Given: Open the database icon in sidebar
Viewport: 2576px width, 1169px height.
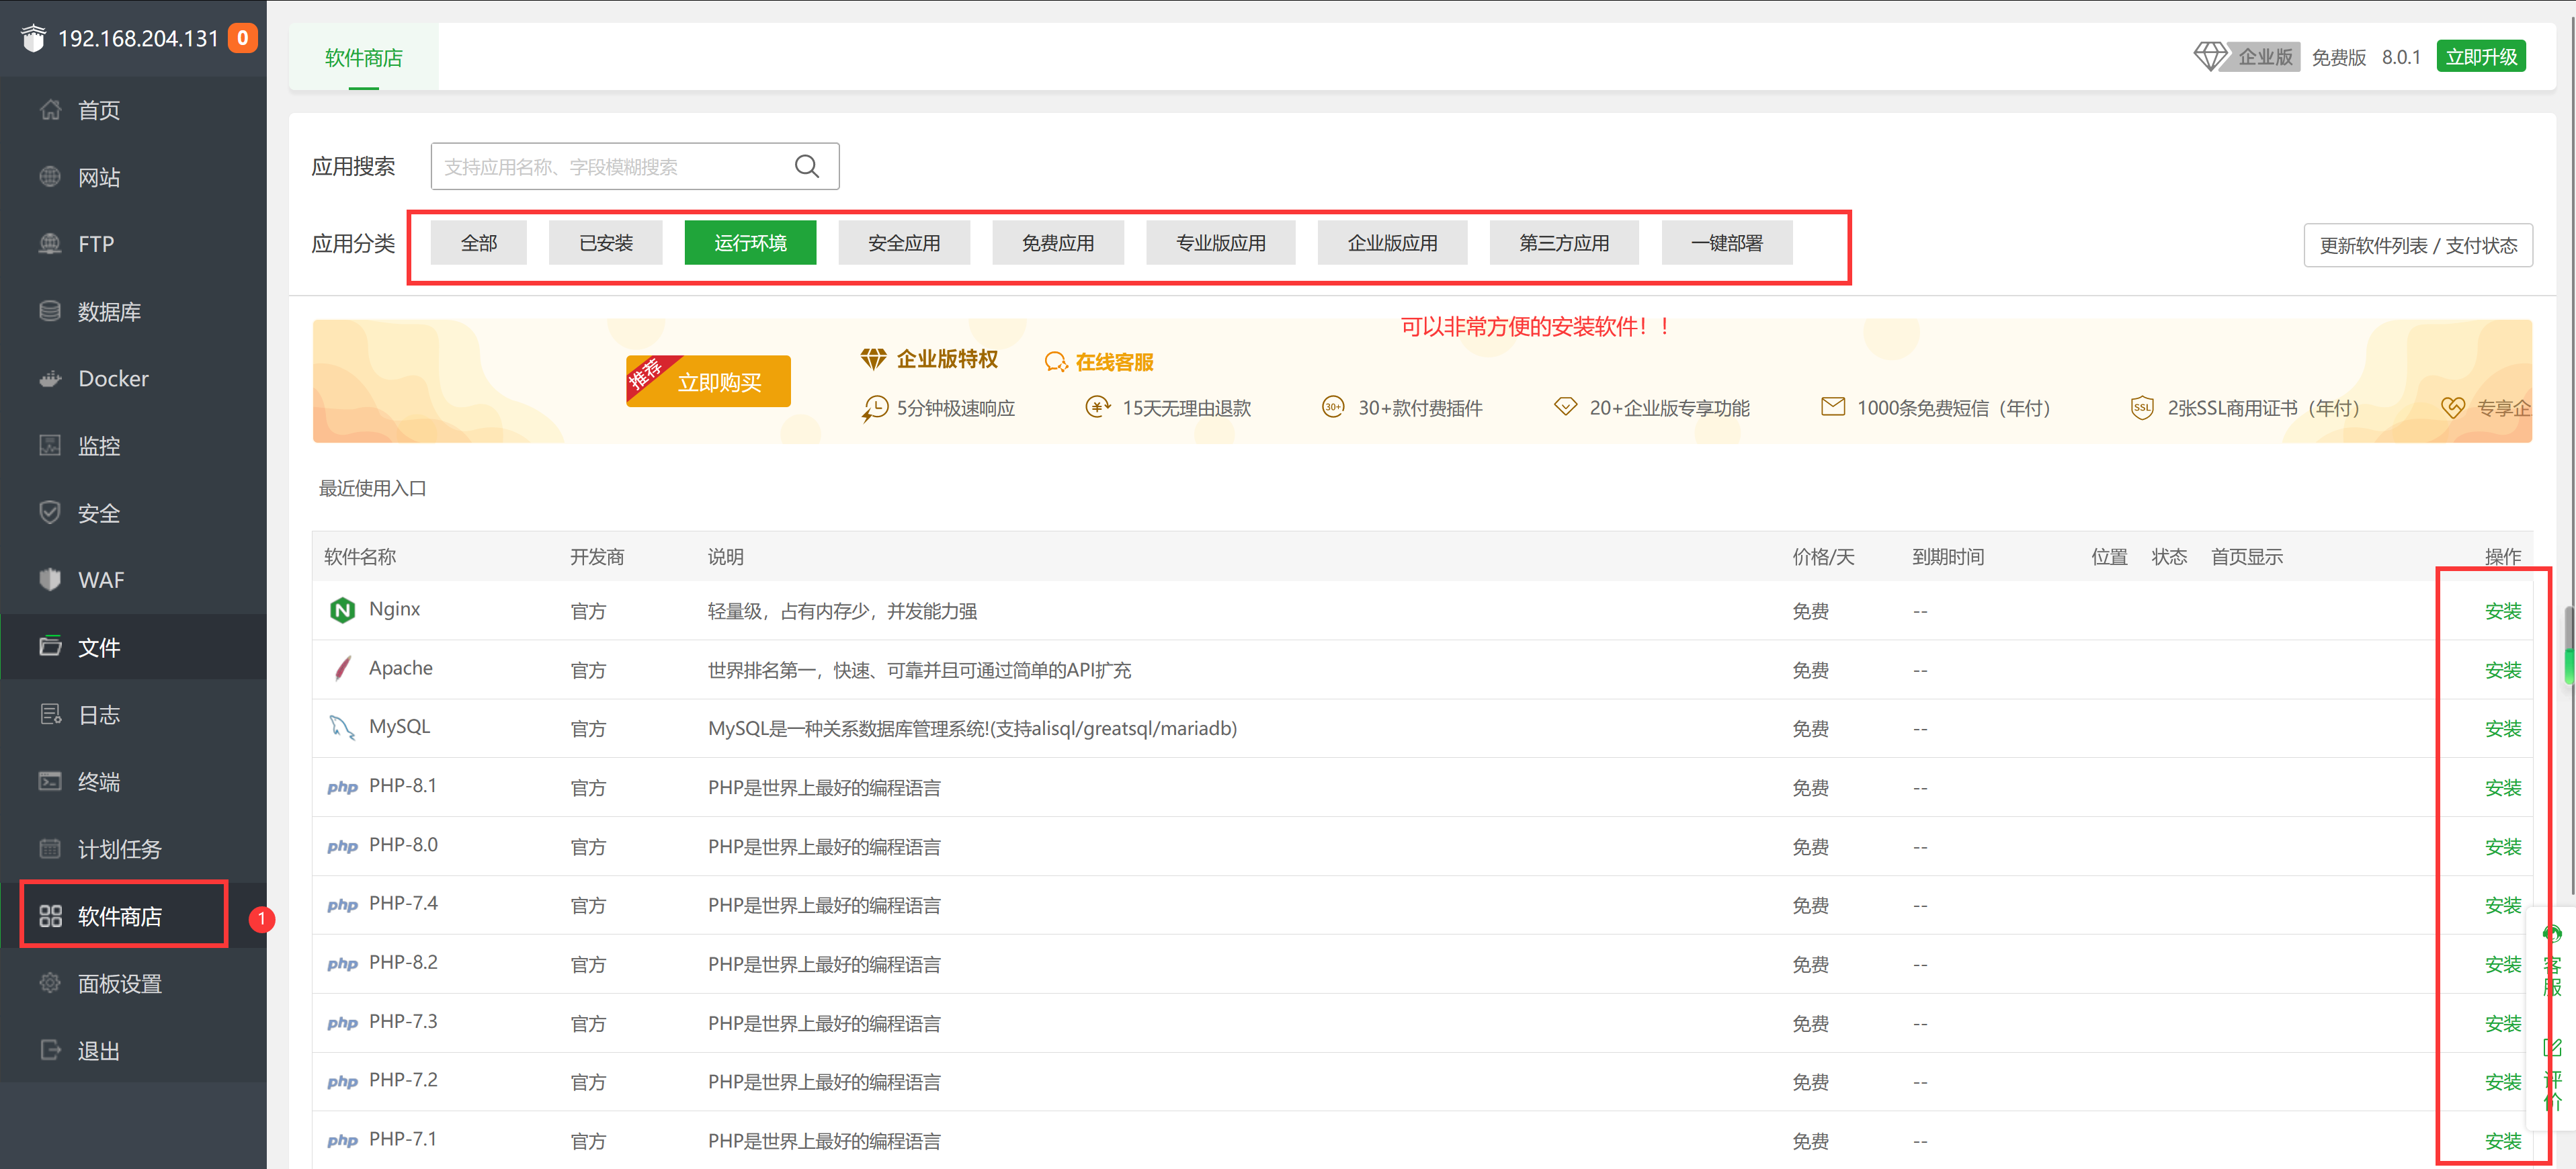Looking at the screenshot, I should coord(50,311).
